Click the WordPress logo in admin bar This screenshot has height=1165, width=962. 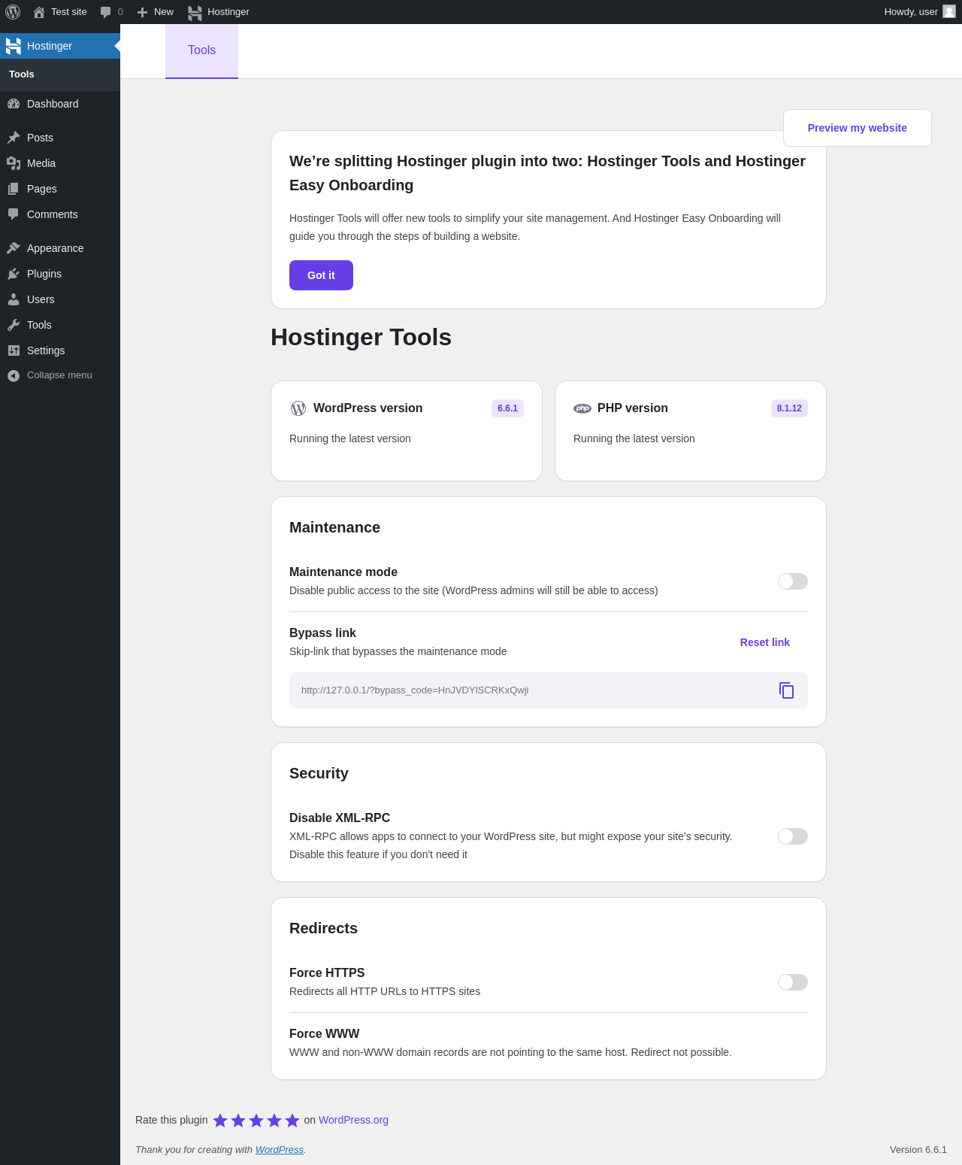pos(13,12)
